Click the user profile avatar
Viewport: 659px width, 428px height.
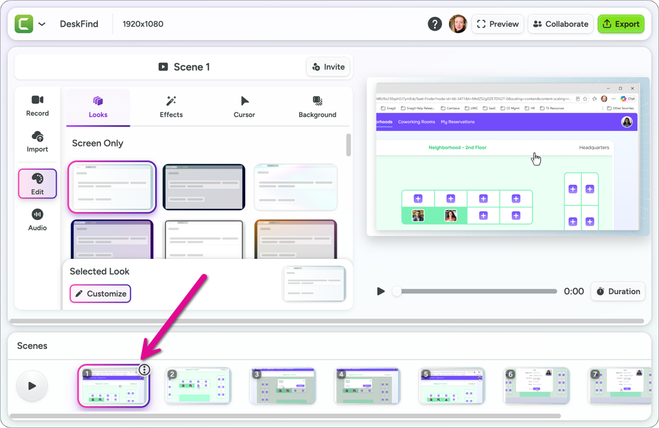click(x=458, y=24)
